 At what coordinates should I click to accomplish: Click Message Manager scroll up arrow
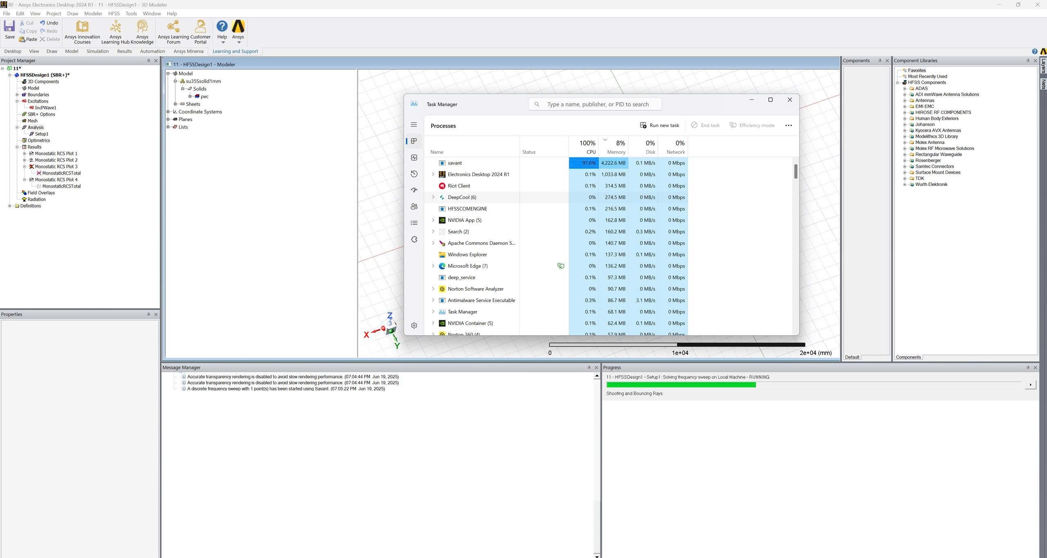(597, 376)
